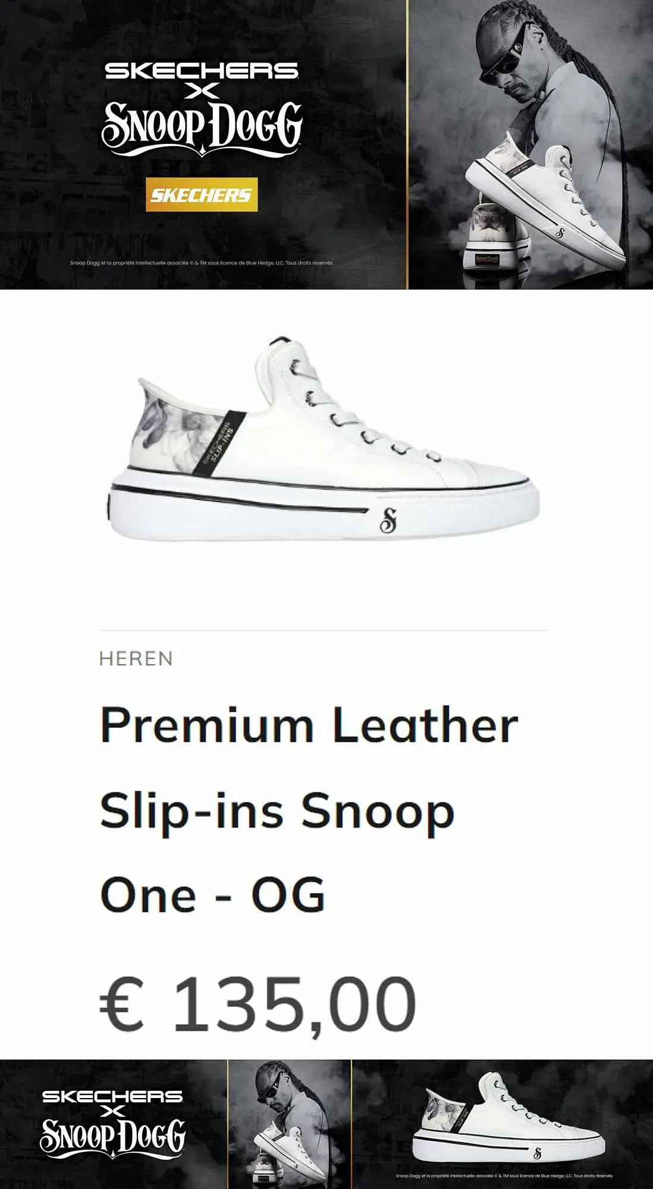Viewport: 653px width, 1189px height.
Task: Click the € 135,00 price
Action: coord(258,1005)
